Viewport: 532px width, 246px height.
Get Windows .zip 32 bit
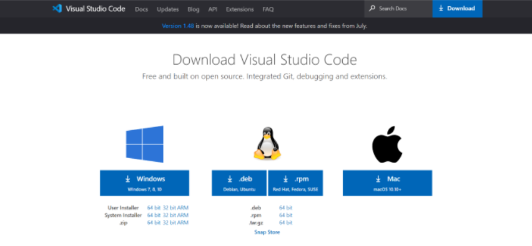tap(169, 222)
